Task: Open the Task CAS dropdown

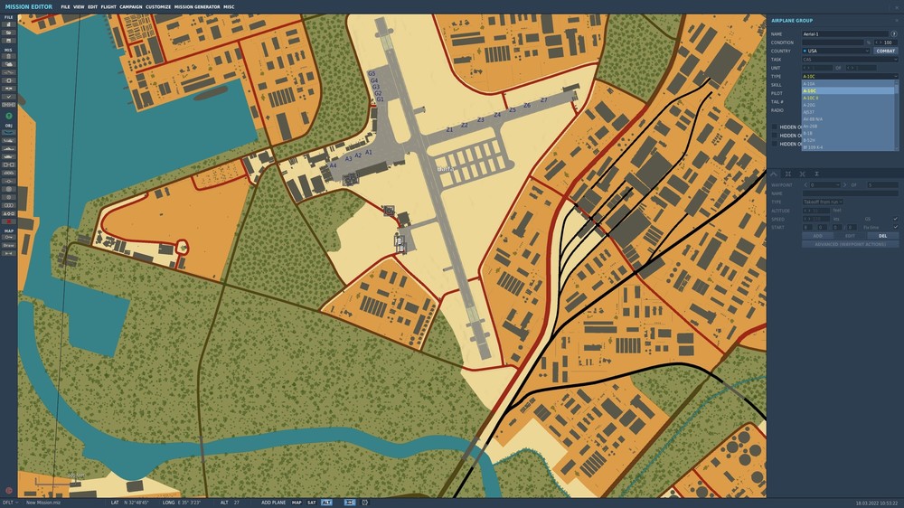Action: [x=849, y=60]
